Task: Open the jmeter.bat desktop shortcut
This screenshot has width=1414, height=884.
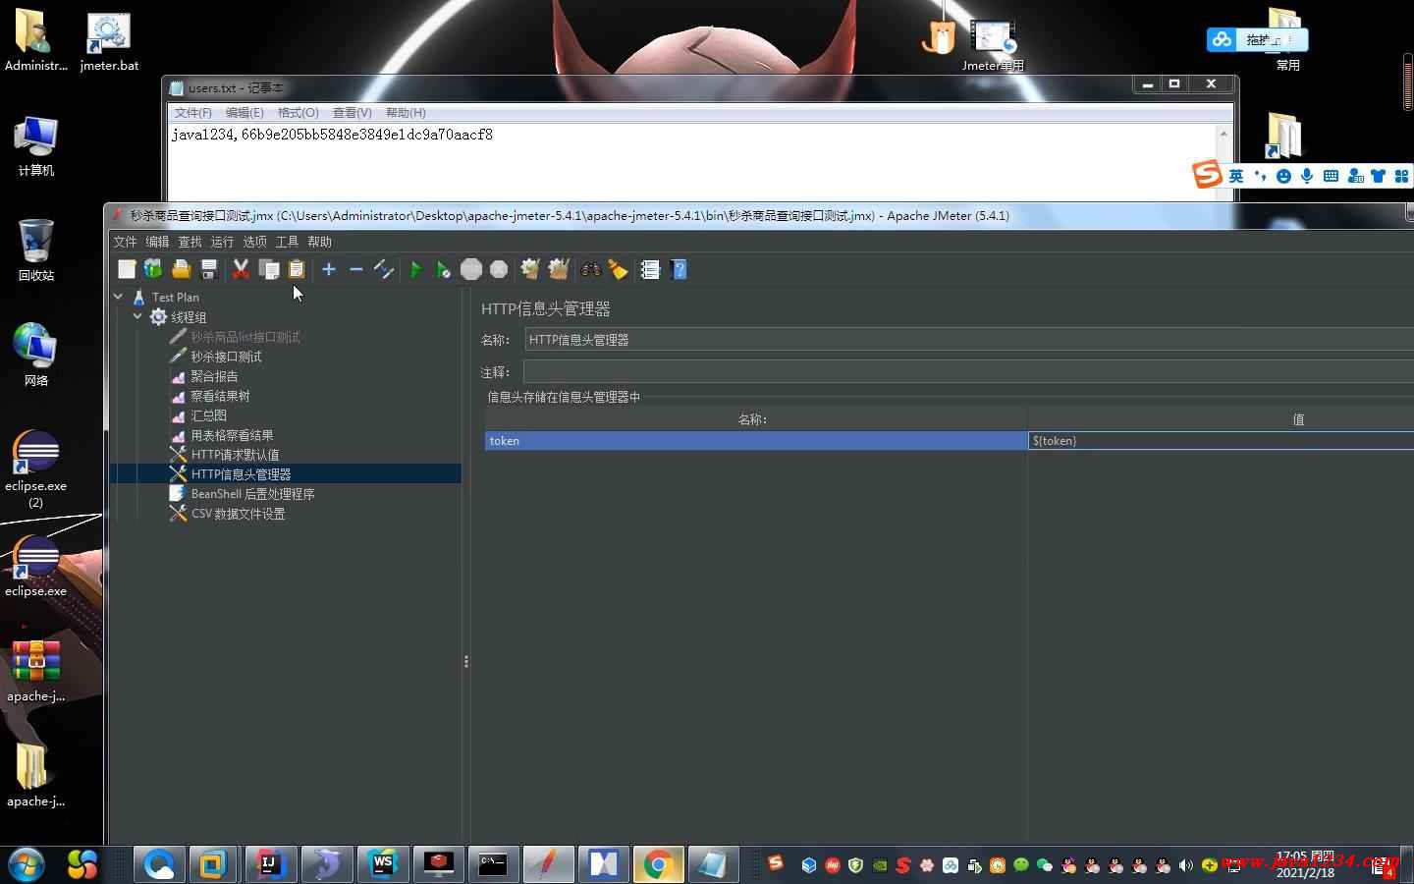Action: [x=109, y=43]
